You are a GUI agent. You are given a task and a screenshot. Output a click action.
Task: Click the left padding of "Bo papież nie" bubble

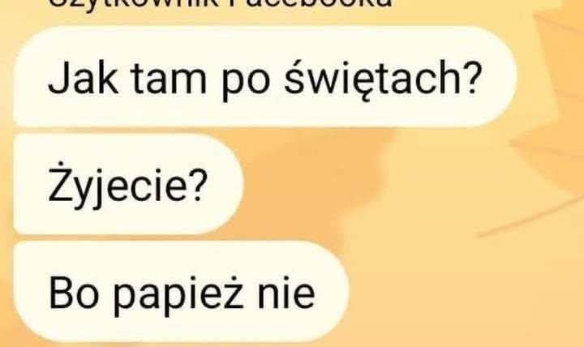pyautogui.click(x=31, y=292)
